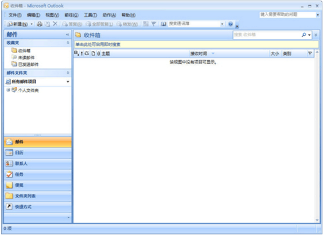Click into the 搜索通讯簿 address book search box
The image size is (323, 235).
tap(194, 24)
